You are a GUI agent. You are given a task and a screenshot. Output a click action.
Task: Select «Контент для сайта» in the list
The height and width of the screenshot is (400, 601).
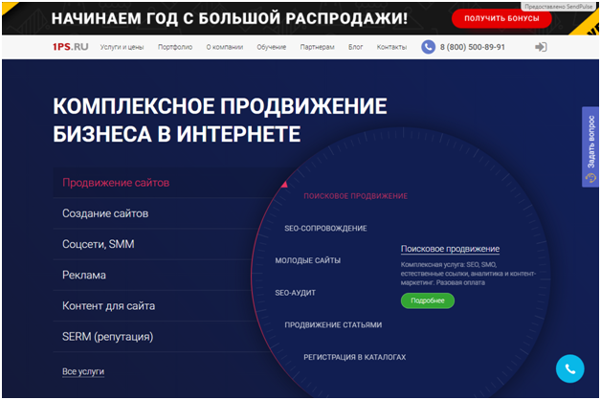153,306
